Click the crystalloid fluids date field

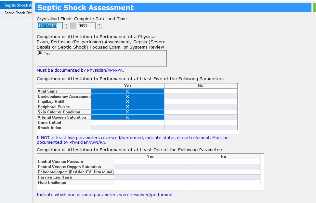(49, 26)
